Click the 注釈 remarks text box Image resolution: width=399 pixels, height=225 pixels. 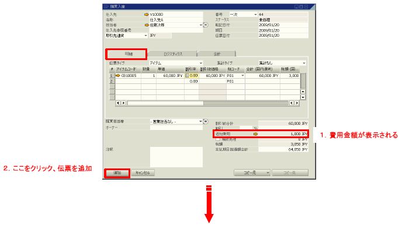[176, 157]
